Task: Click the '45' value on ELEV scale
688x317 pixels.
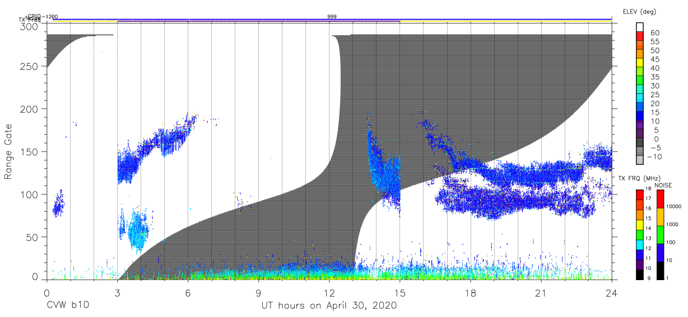Action: pyautogui.click(x=655, y=59)
